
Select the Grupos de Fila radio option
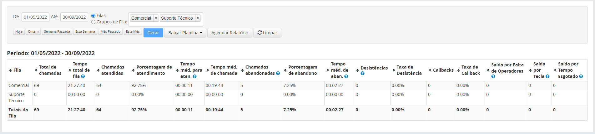[x=93, y=22]
